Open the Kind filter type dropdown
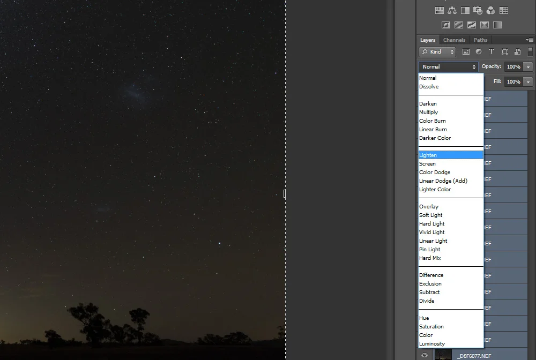This screenshot has width=536, height=360. (437, 52)
